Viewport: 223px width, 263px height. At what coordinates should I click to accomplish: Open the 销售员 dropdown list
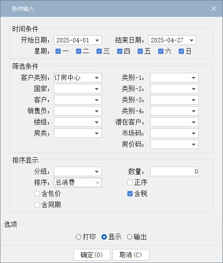click(78, 111)
